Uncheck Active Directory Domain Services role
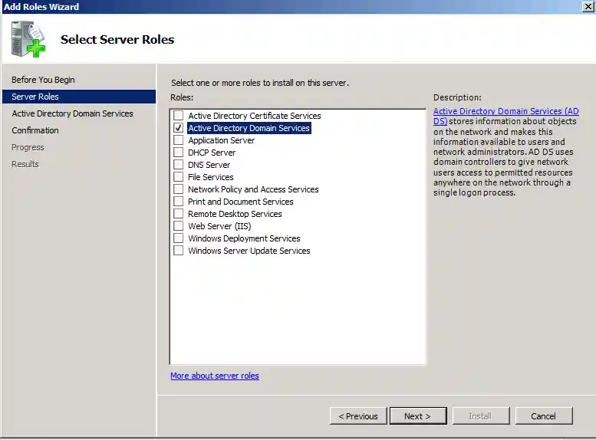The image size is (596, 440). coord(178,128)
